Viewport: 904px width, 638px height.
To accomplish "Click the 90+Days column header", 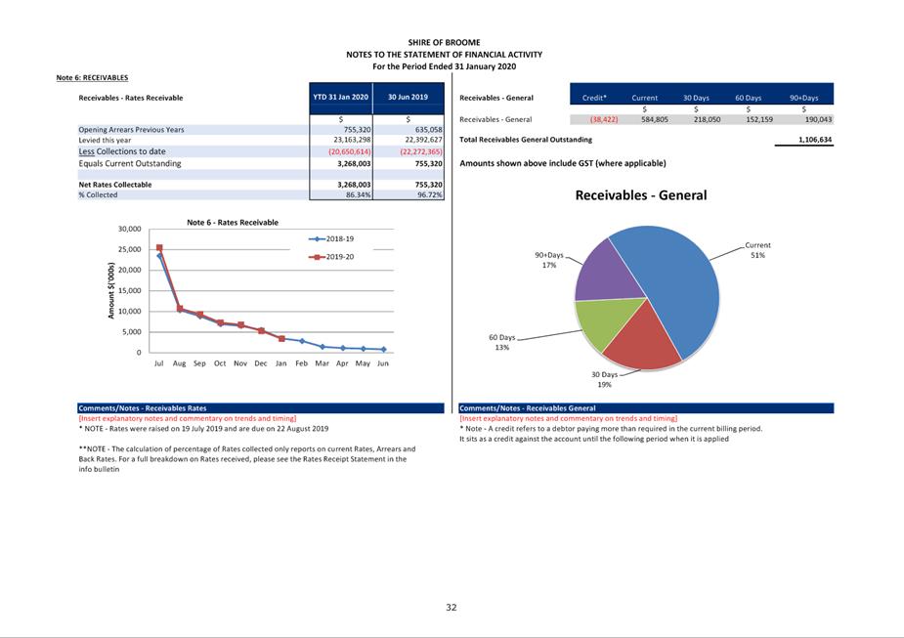I will tap(803, 98).
